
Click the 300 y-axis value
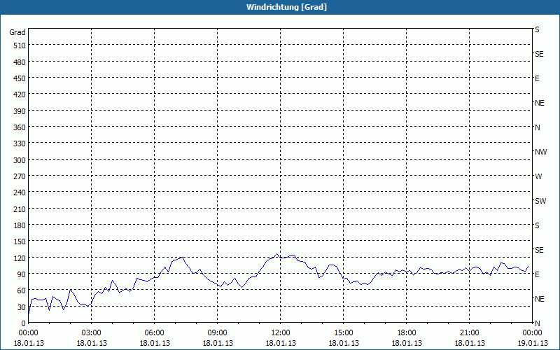20,160
